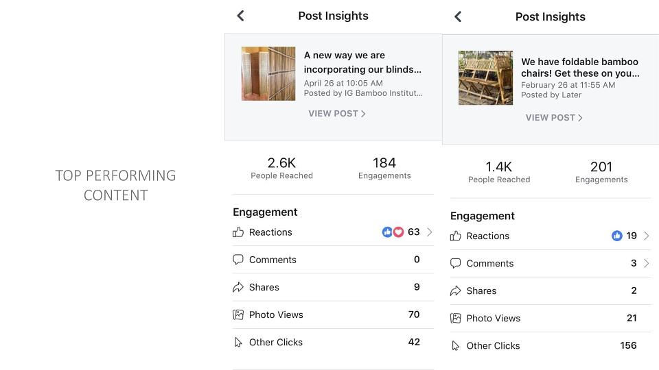Viewport: 659px width, 370px height.
Task: Expand Reactions details showing 19
Action: click(647, 236)
